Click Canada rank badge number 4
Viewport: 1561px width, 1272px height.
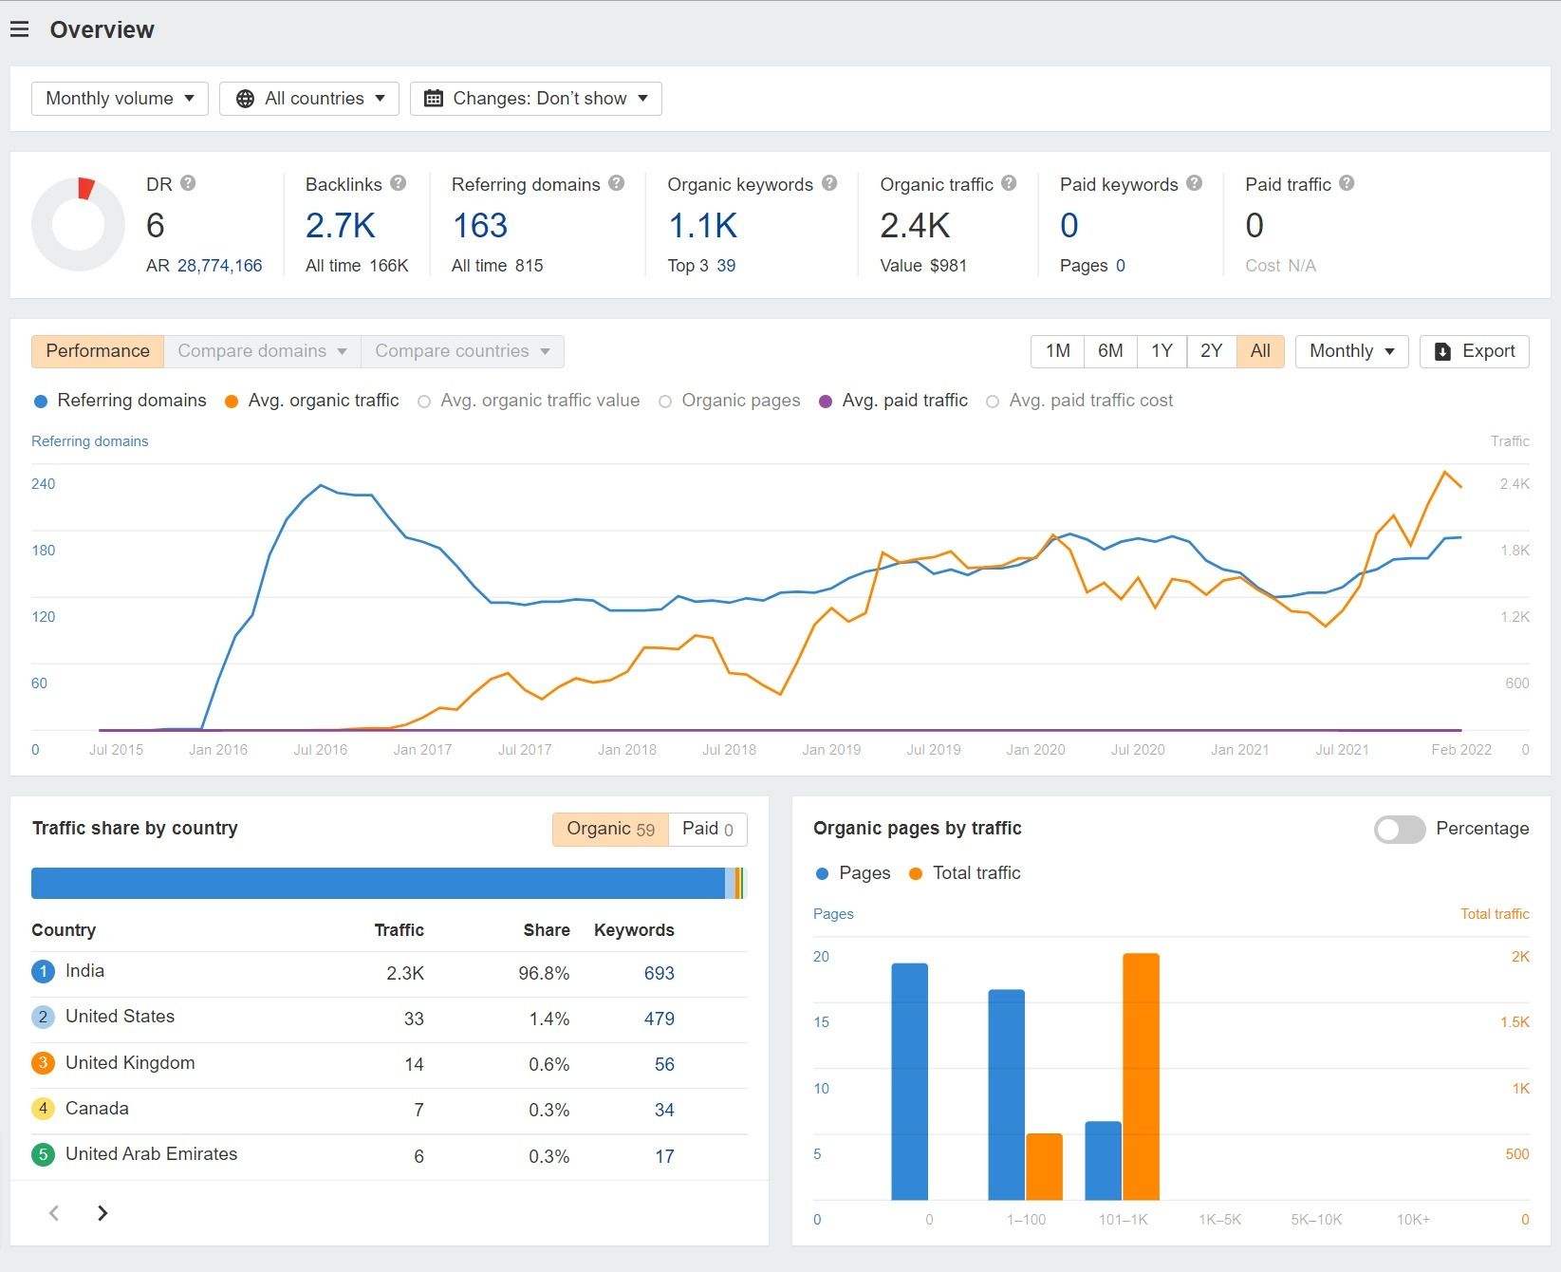pos(43,1108)
